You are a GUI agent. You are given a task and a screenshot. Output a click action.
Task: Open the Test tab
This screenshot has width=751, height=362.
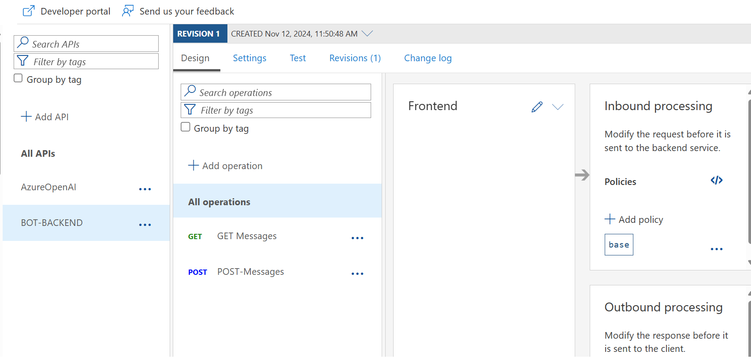pyautogui.click(x=297, y=58)
